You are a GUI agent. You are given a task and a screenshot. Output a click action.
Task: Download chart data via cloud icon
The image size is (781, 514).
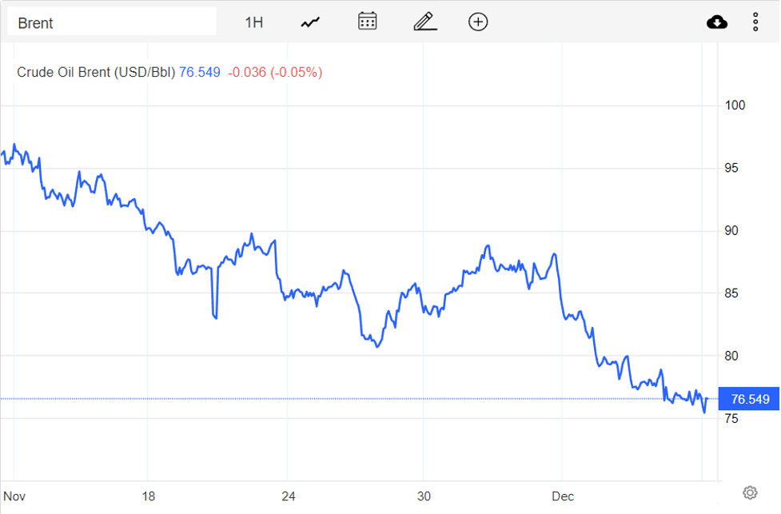tap(717, 22)
